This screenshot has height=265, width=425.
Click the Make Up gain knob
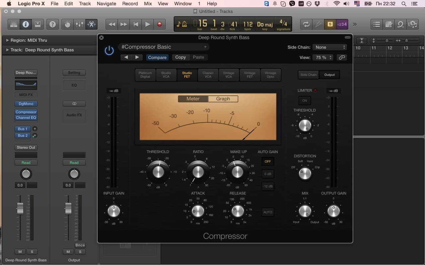[x=237, y=172]
